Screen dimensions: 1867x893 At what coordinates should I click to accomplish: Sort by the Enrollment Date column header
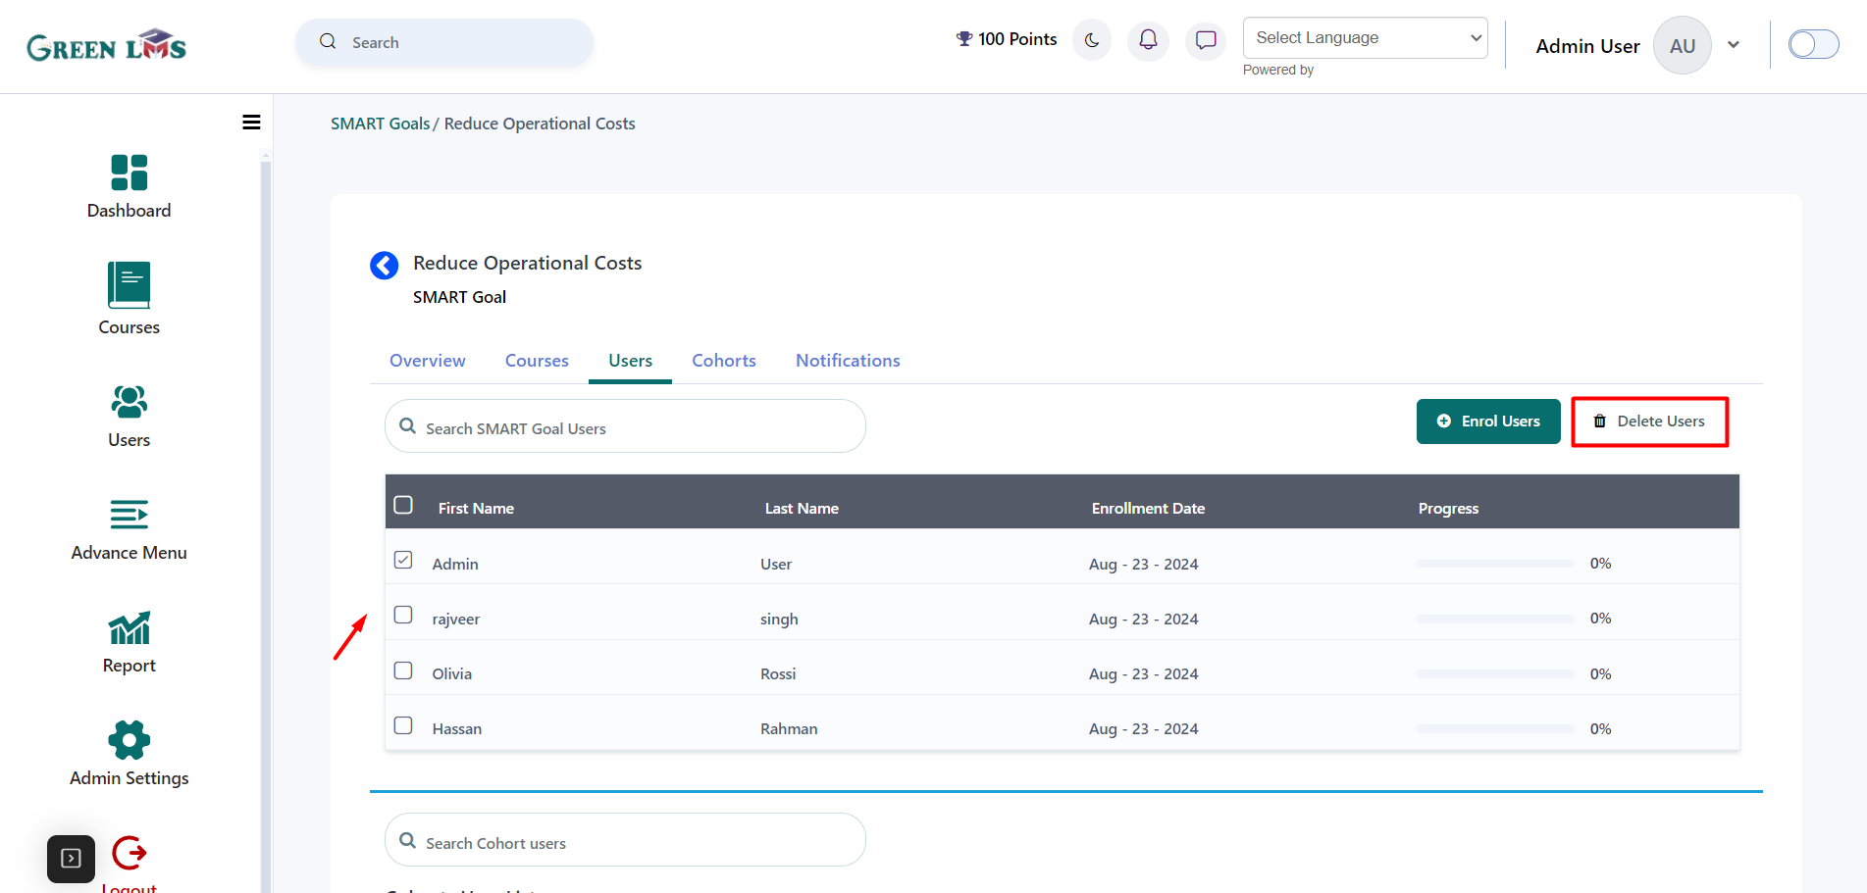pyautogui.click(x=1148, y=508)
